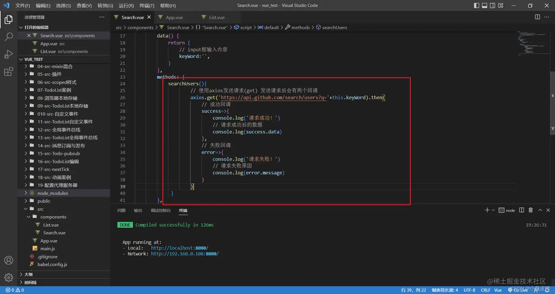Split the terminal panel
The width and height of the screenshot is (555, 294).
(521, 210)
